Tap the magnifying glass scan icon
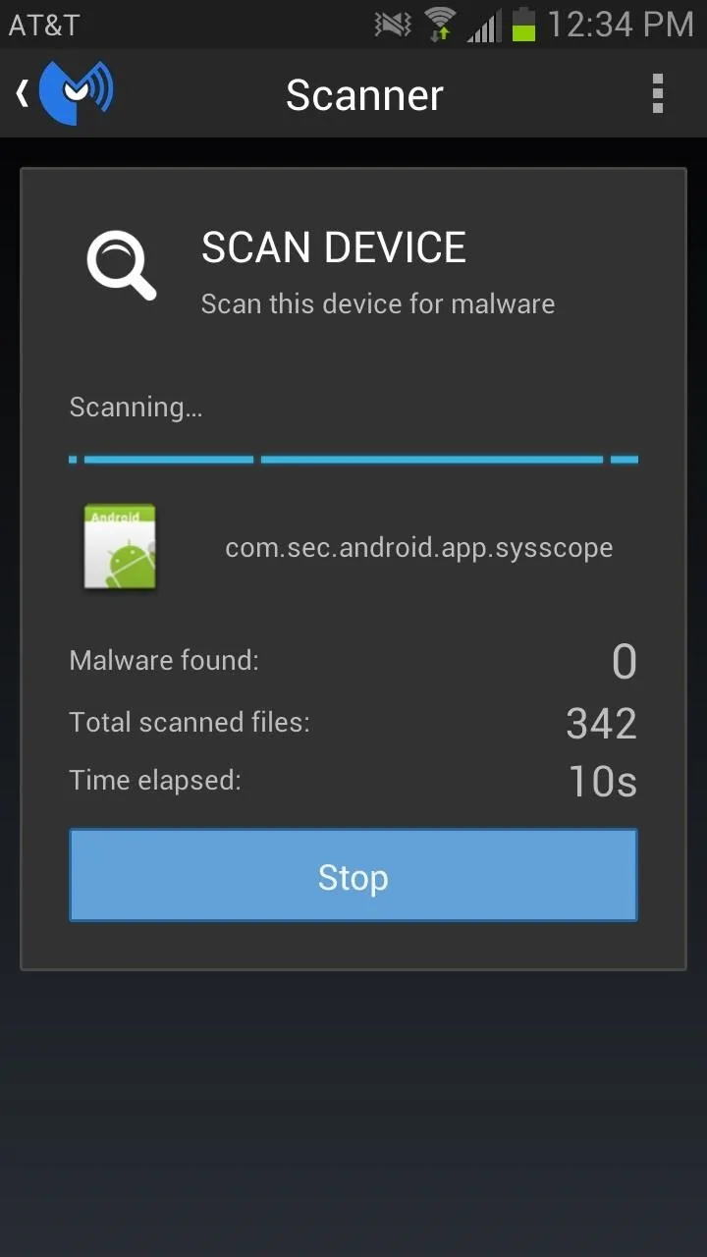The image size is (707, 1257). (121, 265)
